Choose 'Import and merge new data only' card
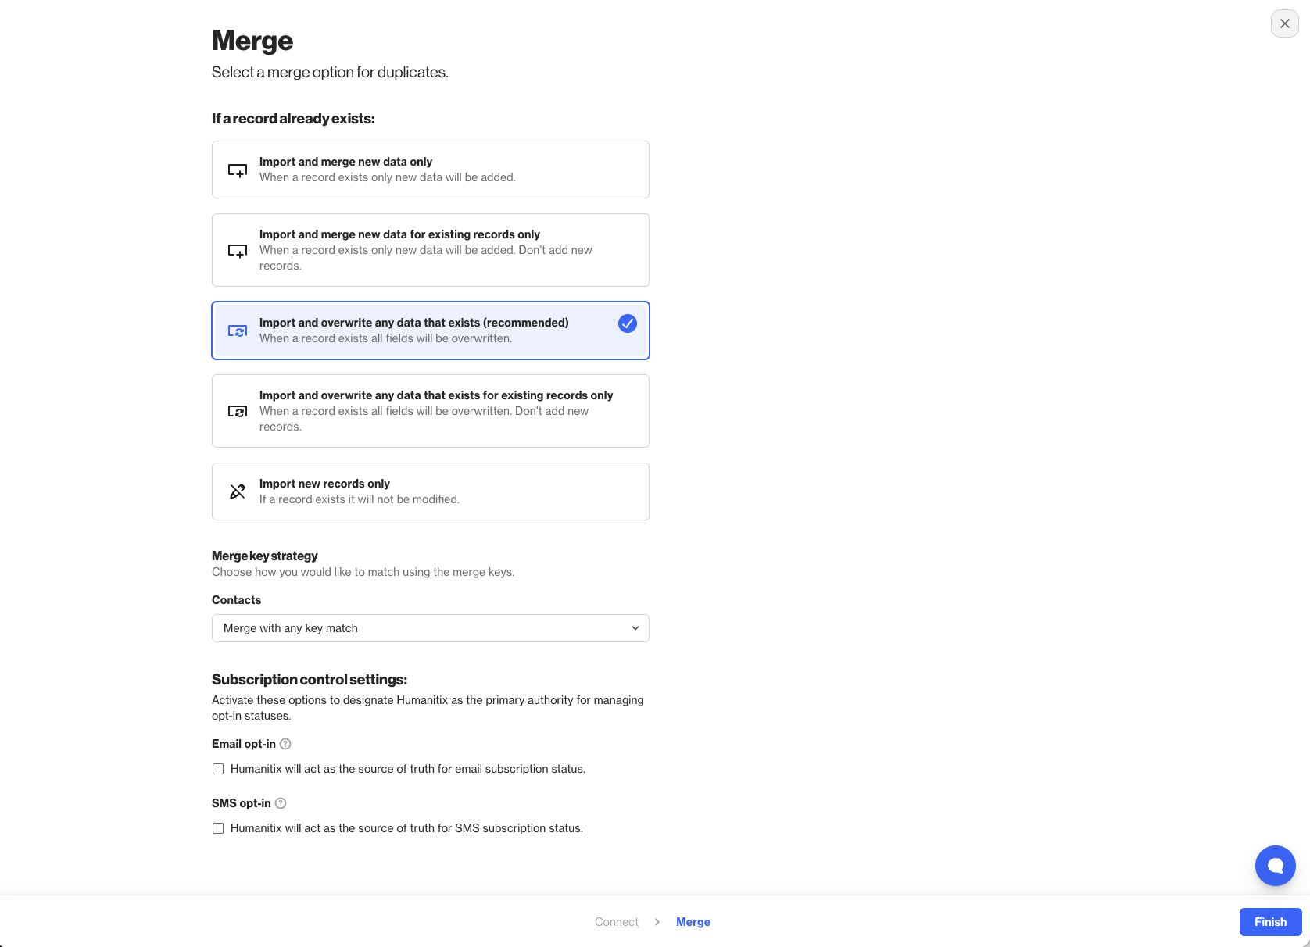The height and width of the screenshot is (947, 1310). pos(430,170)
